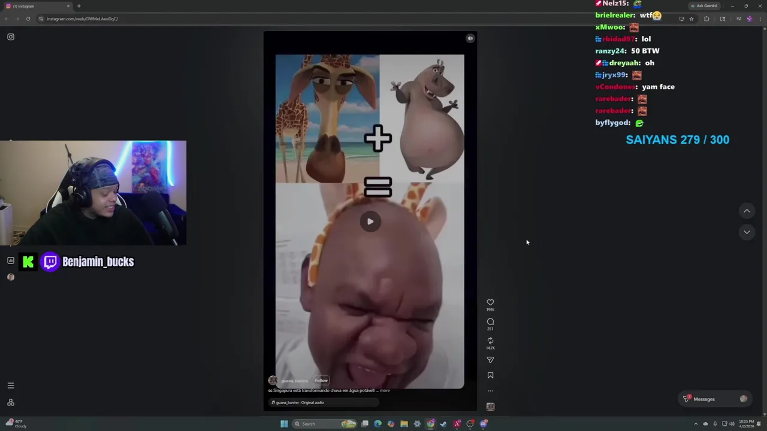Open the hamburger menu in the Instagram sidebar
Screen dimensions: 767x431
coord(11,386)
